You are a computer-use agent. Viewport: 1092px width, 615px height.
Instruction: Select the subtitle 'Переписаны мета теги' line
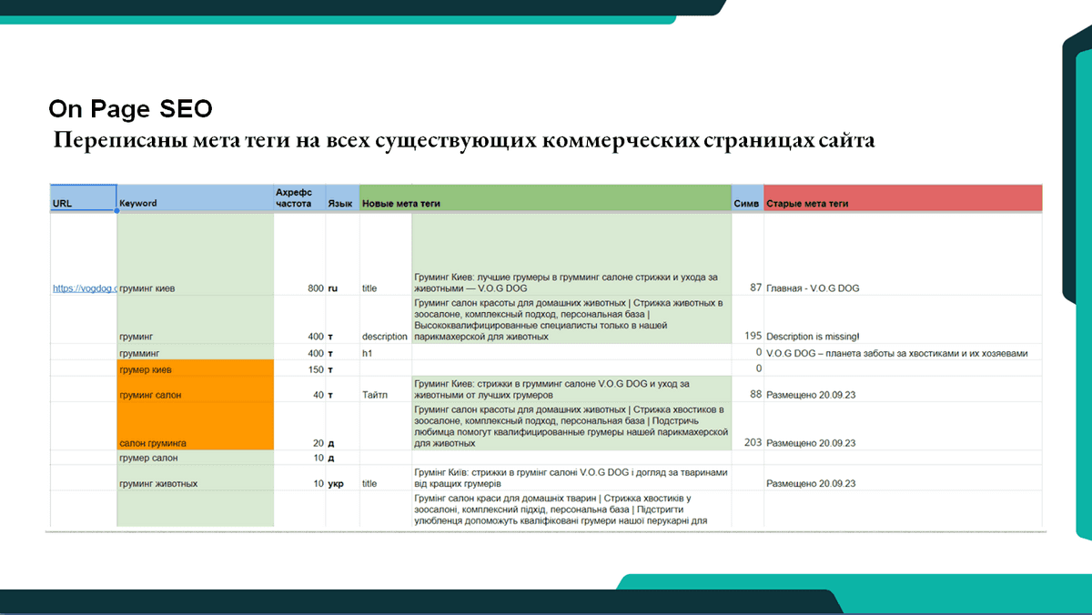click(x=464, y=141)
